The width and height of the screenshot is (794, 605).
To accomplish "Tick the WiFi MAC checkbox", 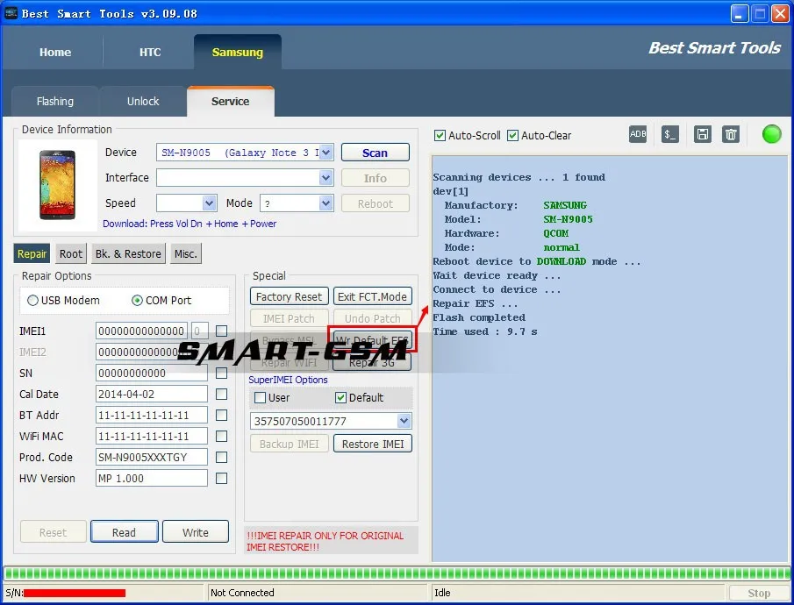I will (221, 437).
